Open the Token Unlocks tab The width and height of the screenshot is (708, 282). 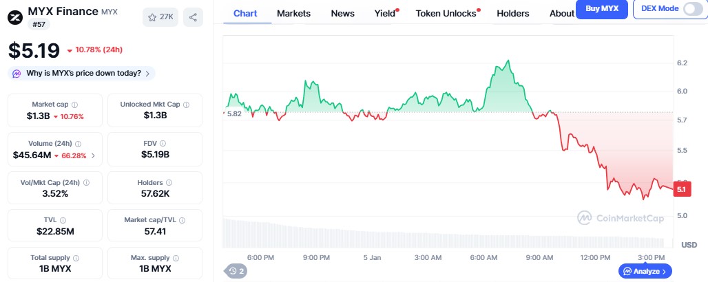446,13
